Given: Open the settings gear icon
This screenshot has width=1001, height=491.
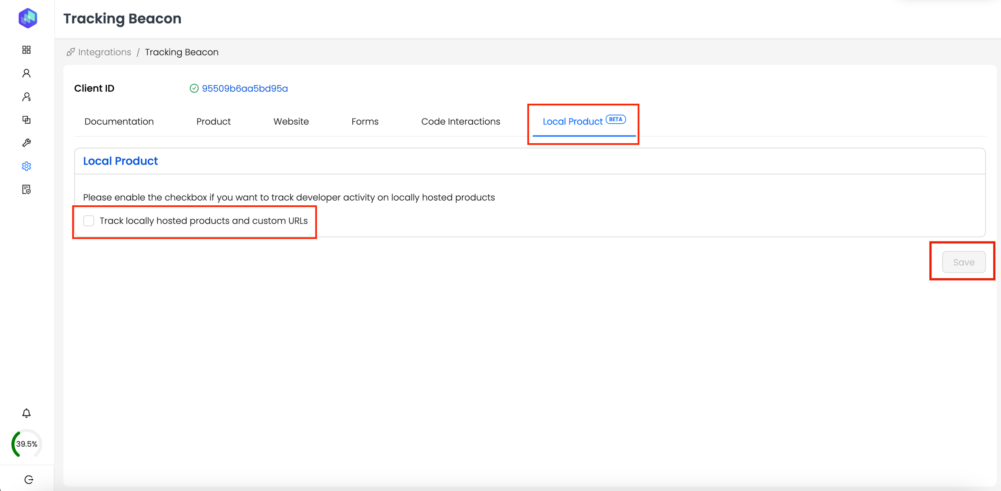Looking at the screenshot, I should tap(27, 166).
